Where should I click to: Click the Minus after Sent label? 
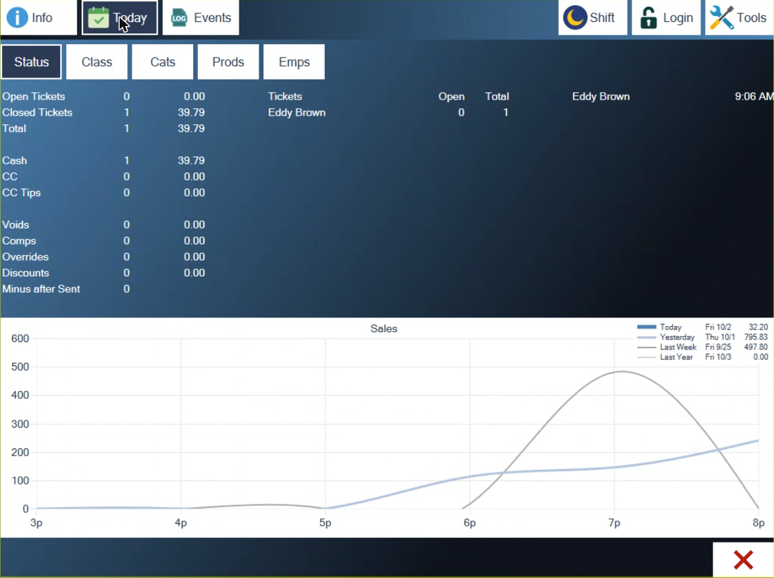click(x=41, y=289)
